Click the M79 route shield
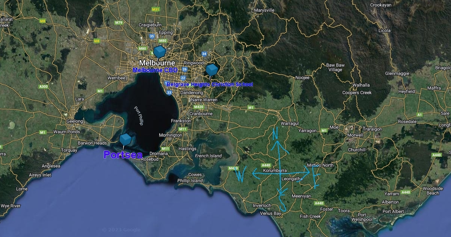This screenshot has height=237, width=451. [119, 23]
